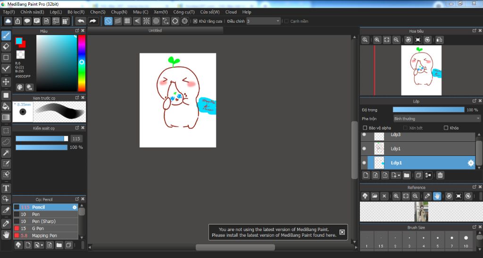The width and height of the screenshot is (483, 258).
Task: Select G Pen brush
Action: tap(46, 228)
